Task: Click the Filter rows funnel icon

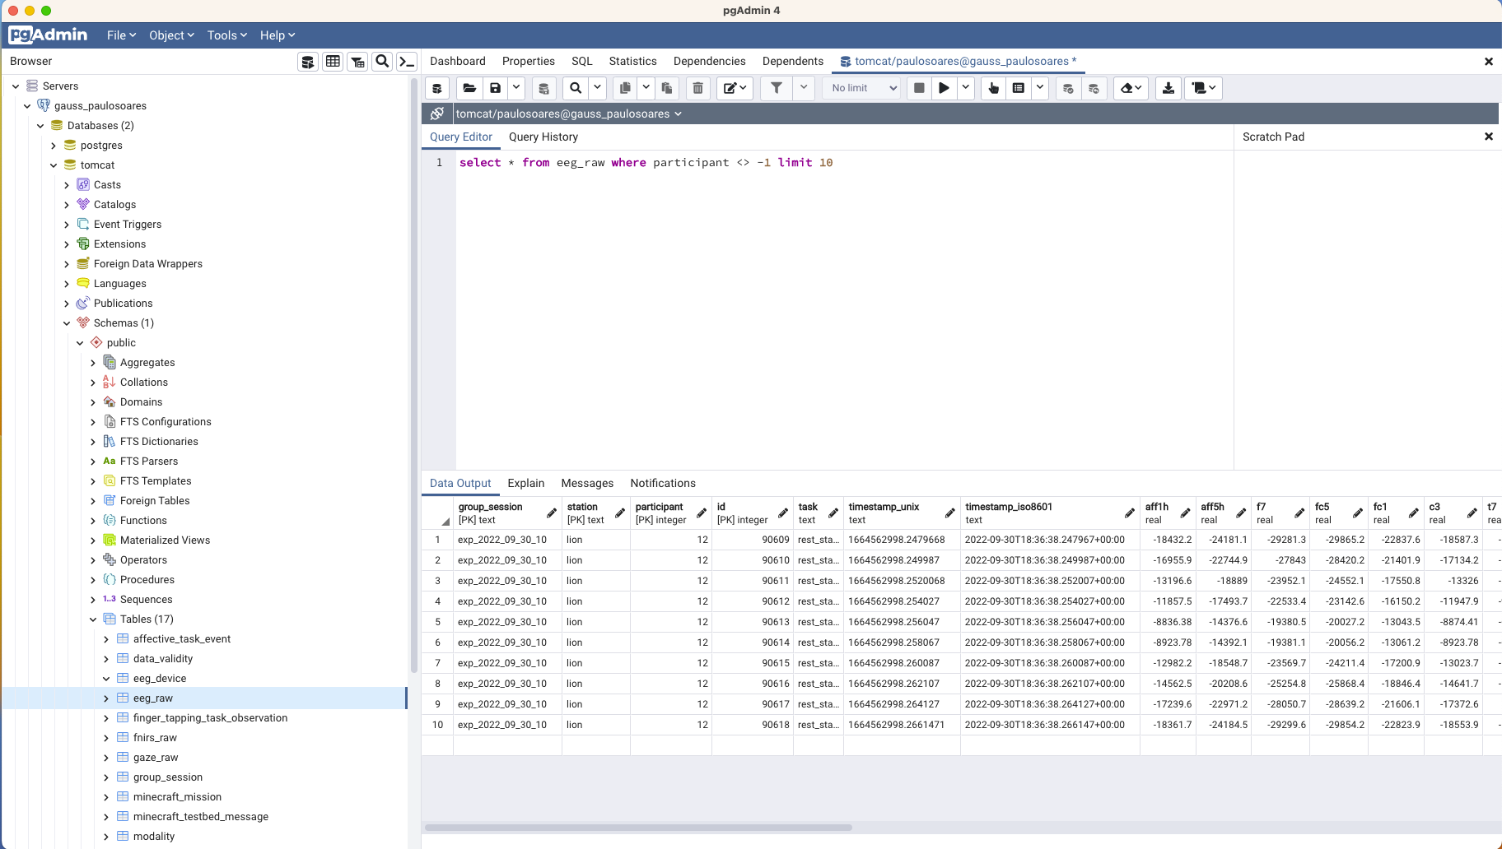Action: pyautogui.click(x=776, y=88)
